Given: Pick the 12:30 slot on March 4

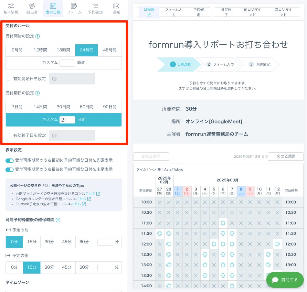Looking at the screenshot, I should (205, 254).
